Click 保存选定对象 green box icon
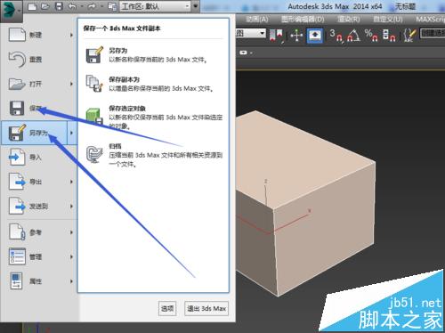This screenshot has width=445, height=333. click(x=94, y=117)
